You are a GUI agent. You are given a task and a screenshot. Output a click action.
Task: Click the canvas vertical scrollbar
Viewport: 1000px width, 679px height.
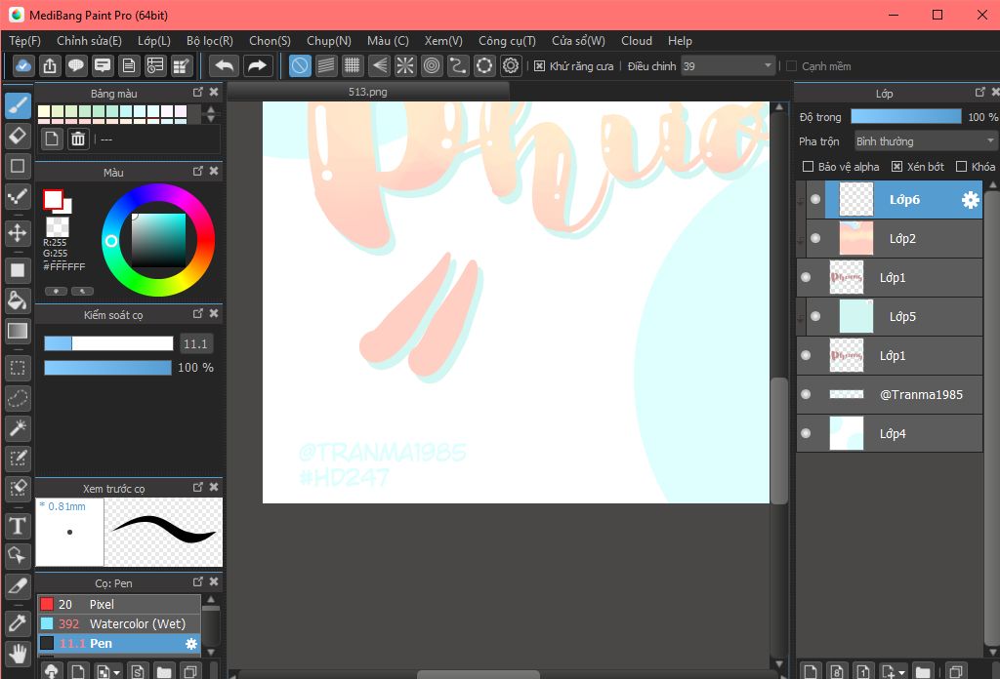pyautogui.click(x=778, y=442)
